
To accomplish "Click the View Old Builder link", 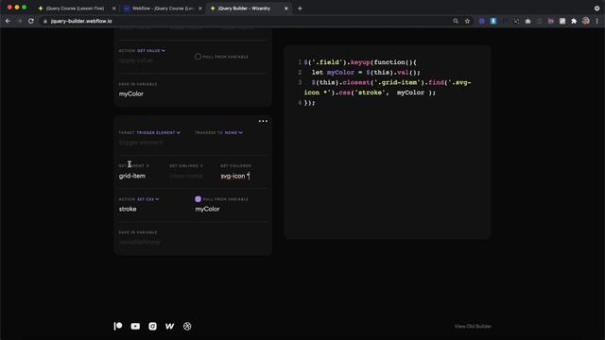I will tap(473, 326).
